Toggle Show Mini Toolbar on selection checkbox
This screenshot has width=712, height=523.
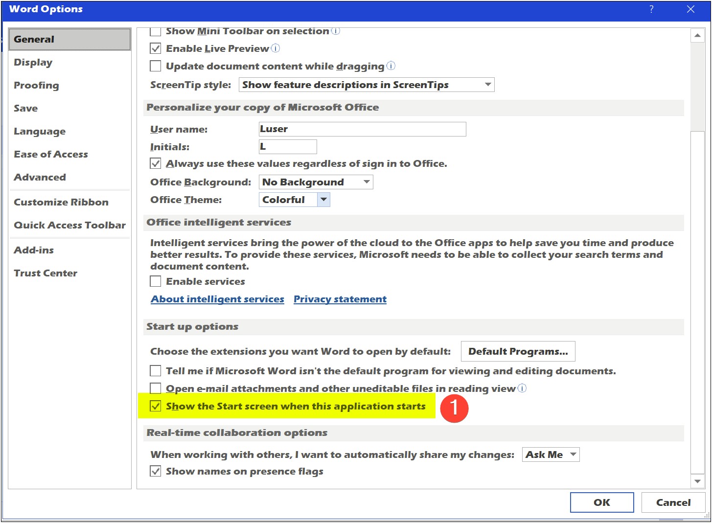coord(156,31)
